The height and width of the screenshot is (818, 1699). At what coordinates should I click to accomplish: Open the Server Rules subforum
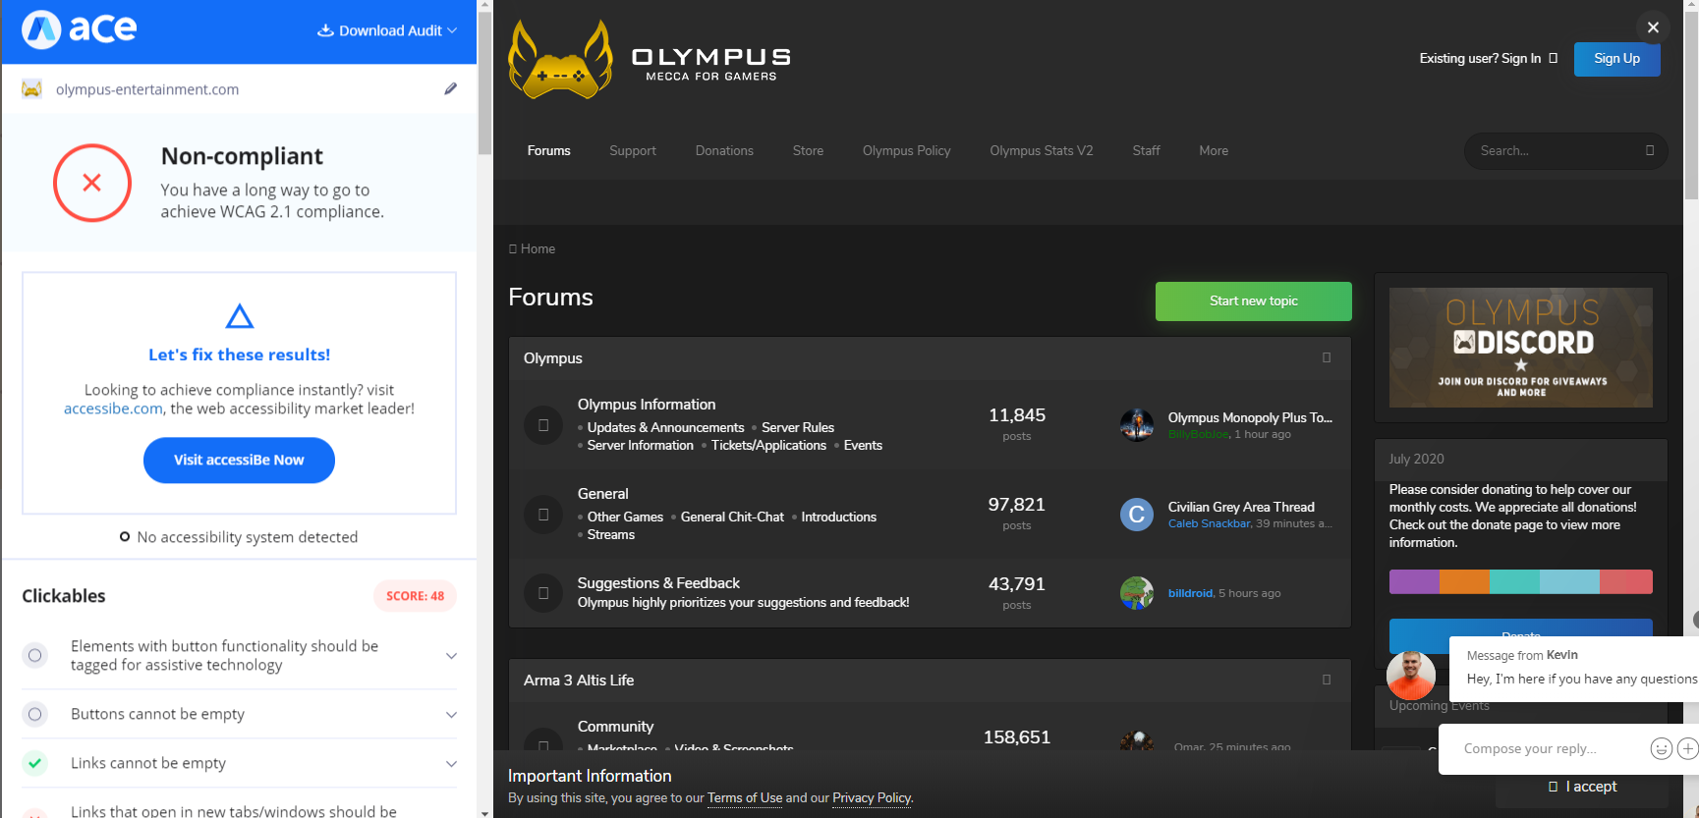coord(798,427)
